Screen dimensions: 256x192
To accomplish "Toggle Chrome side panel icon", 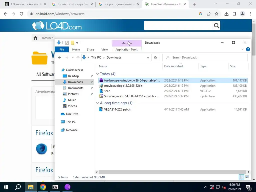I will [x=234, y=14].
